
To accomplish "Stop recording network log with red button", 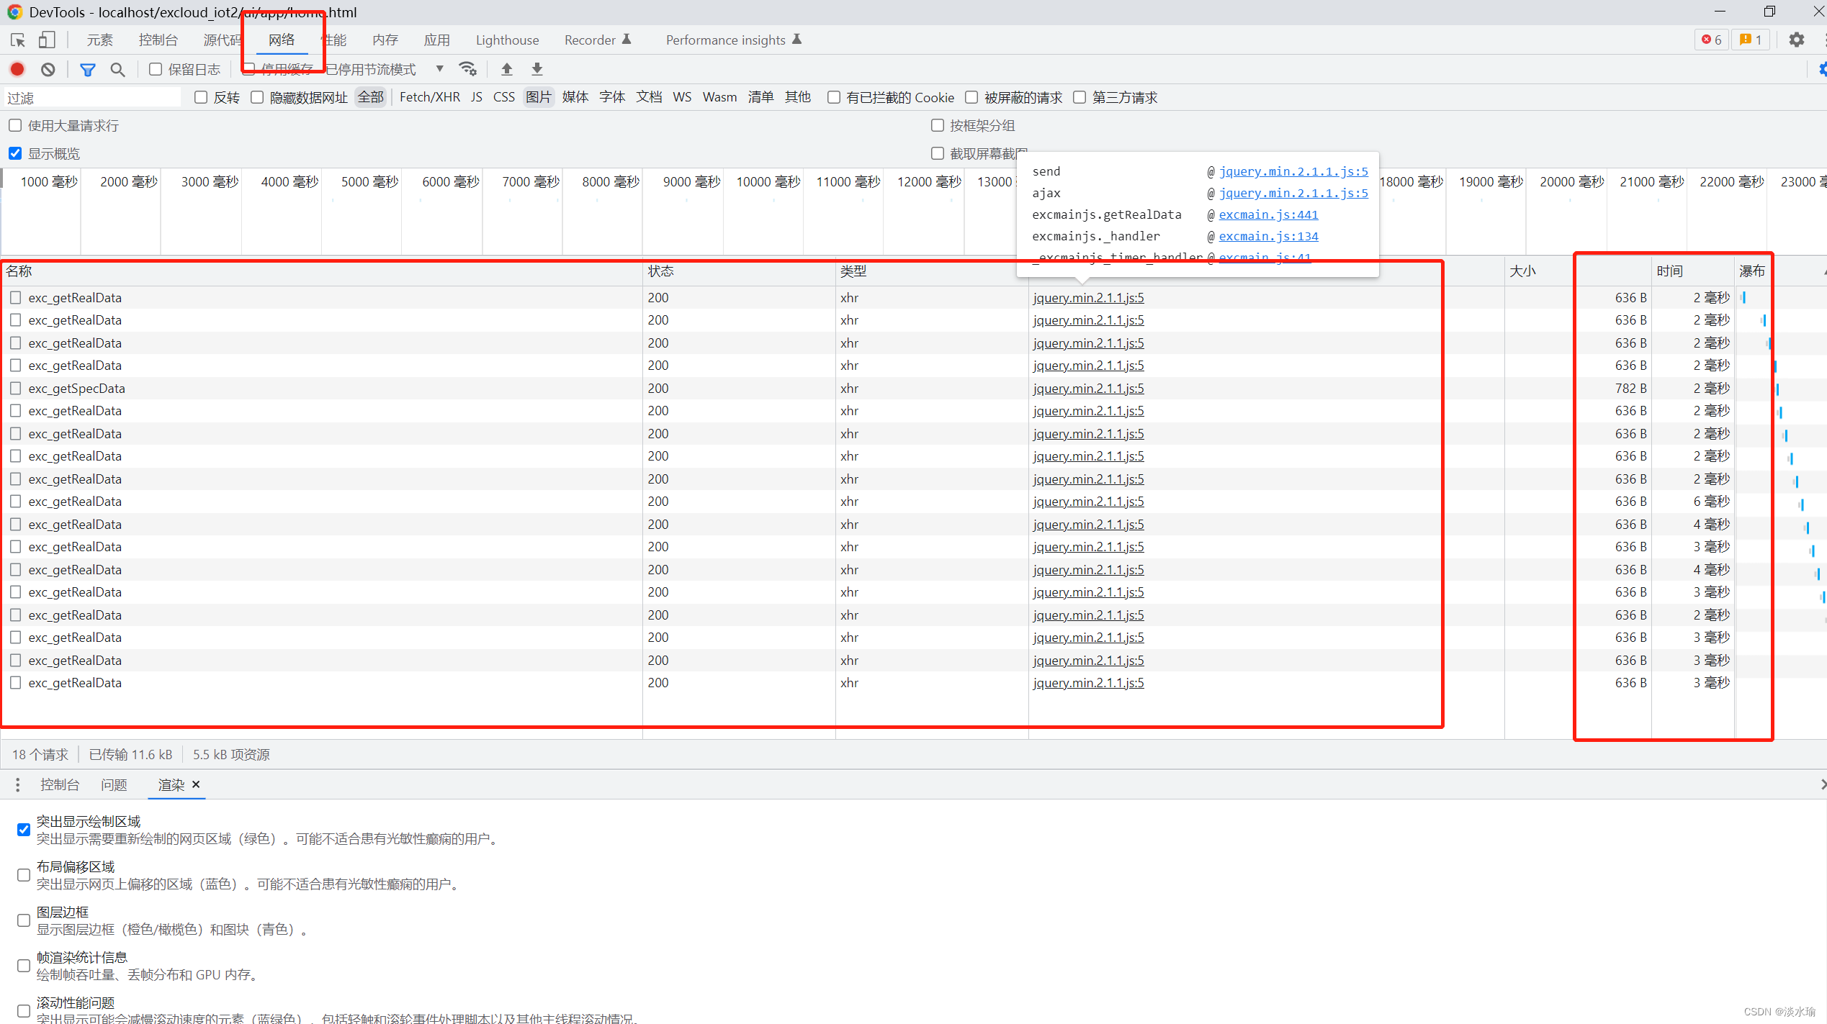I will point(17,69).
